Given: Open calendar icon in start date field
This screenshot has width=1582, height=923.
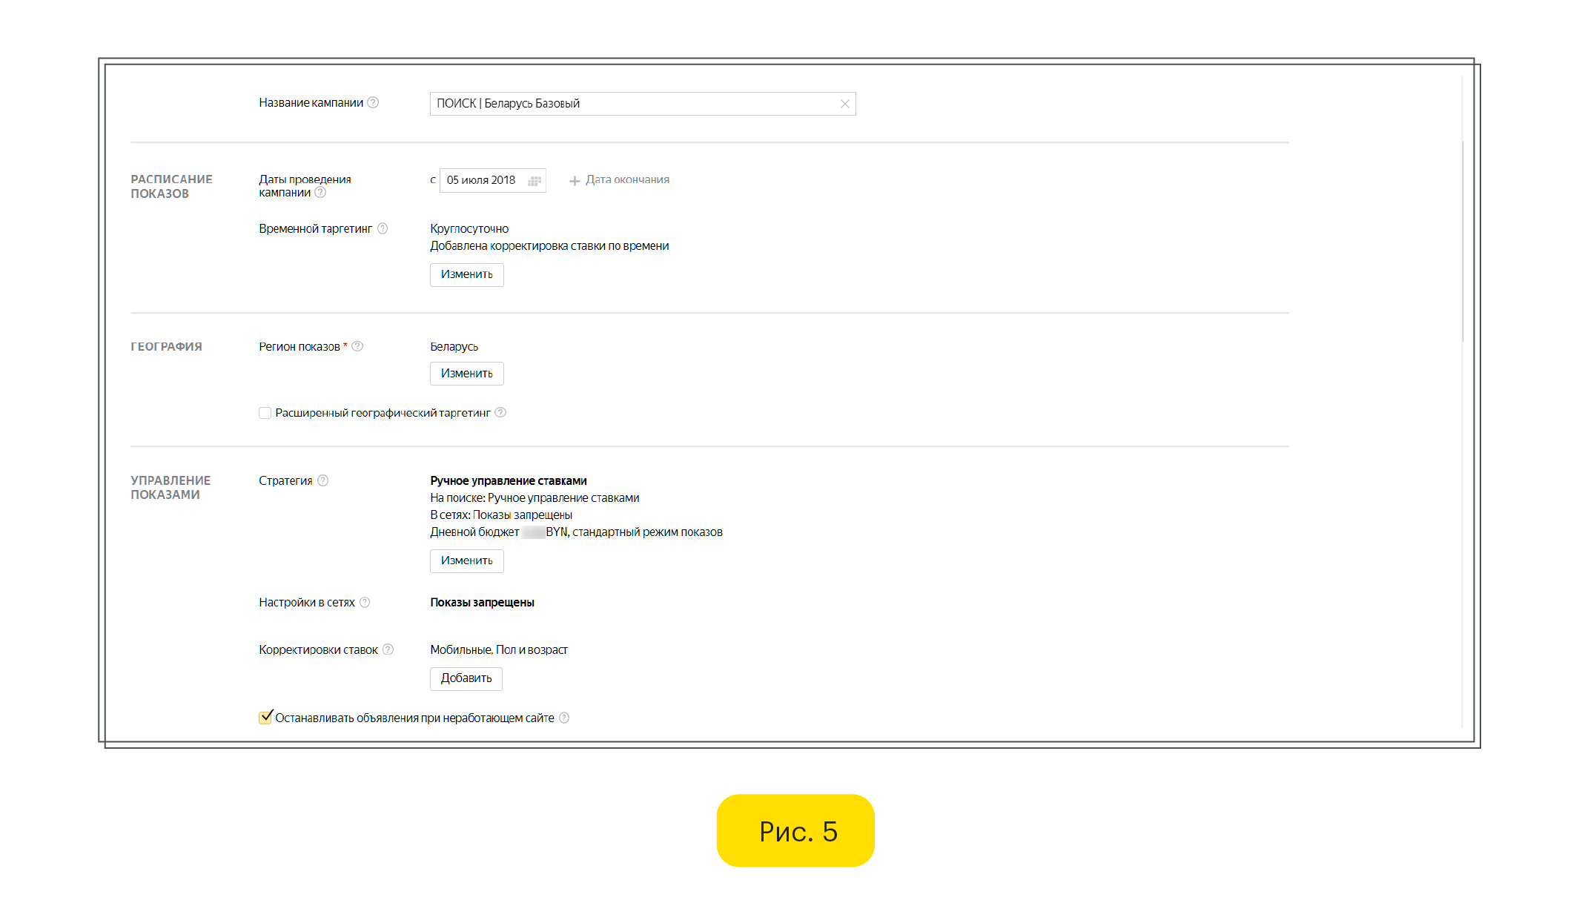Looking at the screenshot, I should click(534, 181).
